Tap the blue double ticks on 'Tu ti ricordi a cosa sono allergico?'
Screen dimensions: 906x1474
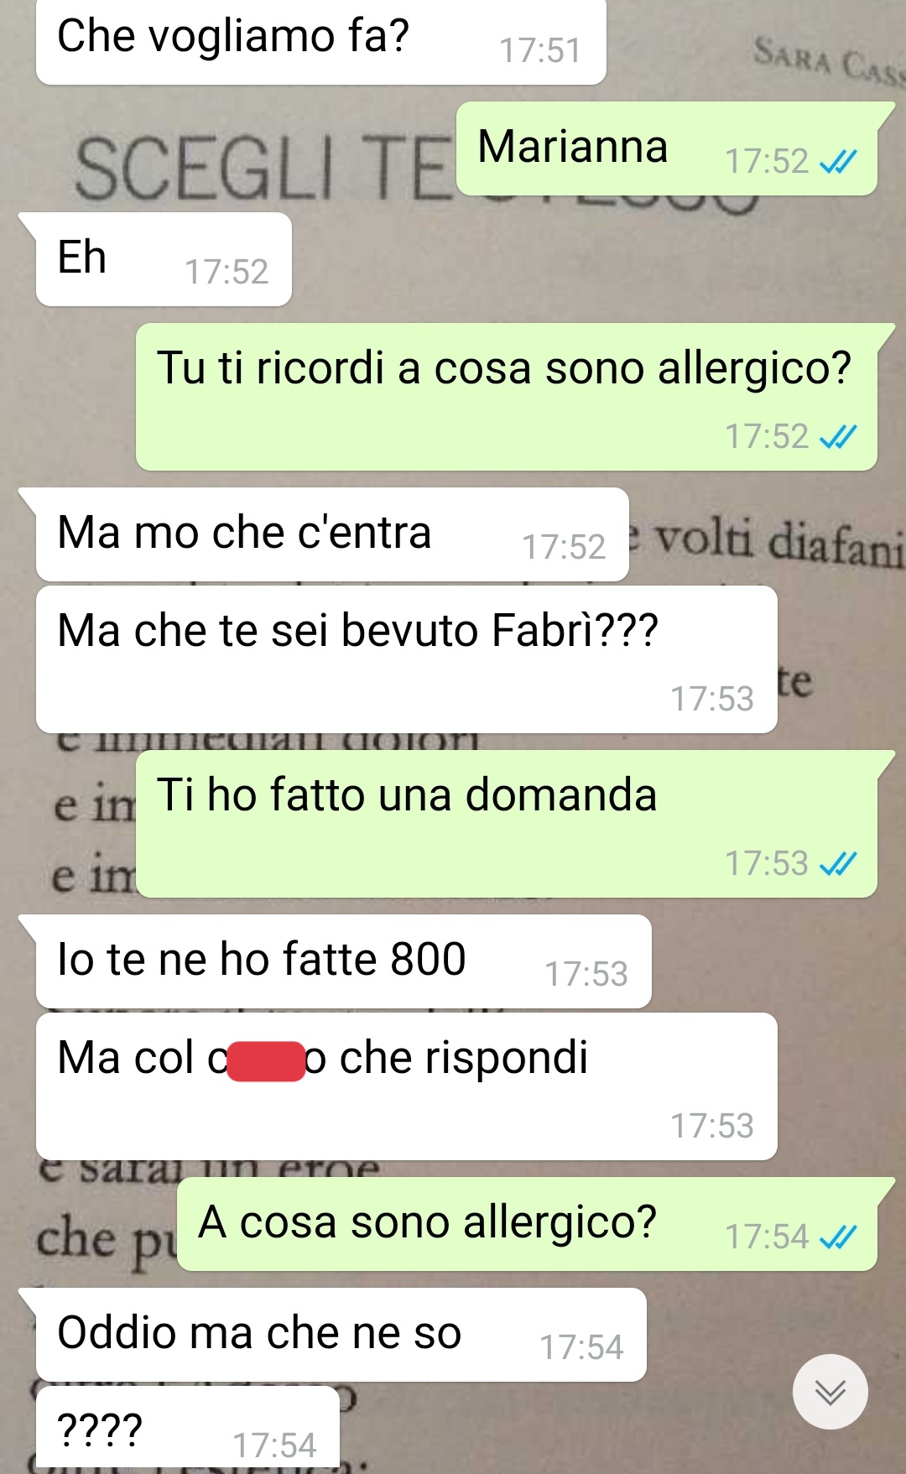point(838,436)
